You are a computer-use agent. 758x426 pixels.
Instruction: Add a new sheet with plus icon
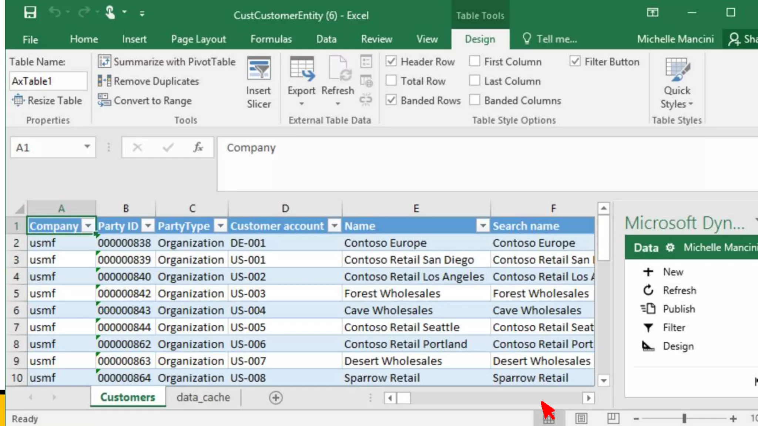pos(275,398)
